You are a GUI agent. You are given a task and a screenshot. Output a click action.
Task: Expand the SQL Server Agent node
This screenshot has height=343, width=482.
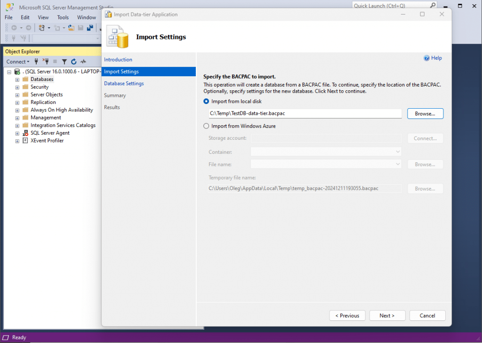coord(17,134)
